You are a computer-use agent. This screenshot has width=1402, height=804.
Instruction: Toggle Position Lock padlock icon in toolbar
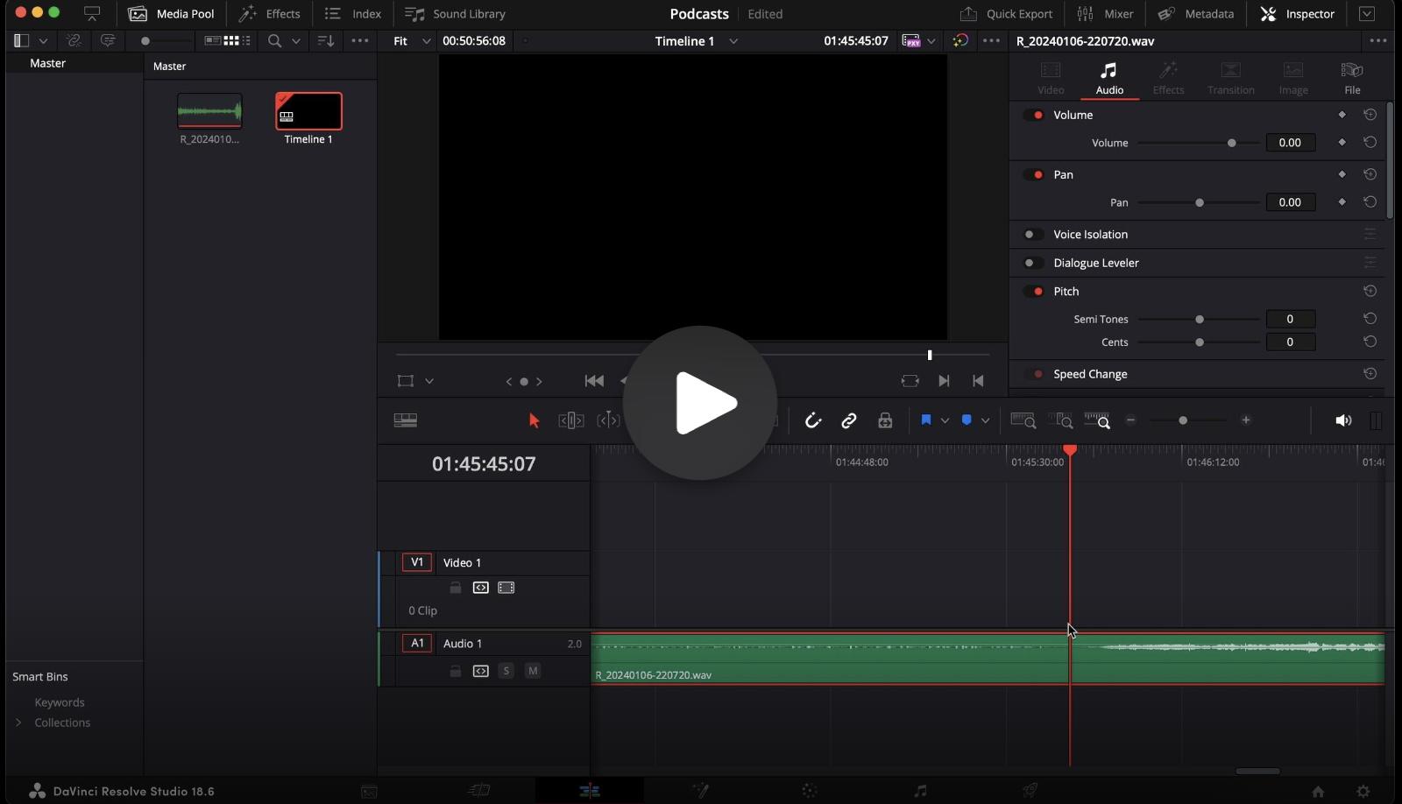pyautogui.click(x=885, y=420)
